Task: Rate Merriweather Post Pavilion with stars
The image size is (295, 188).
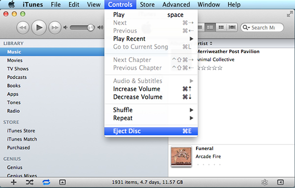Action: tap(209, 68)
